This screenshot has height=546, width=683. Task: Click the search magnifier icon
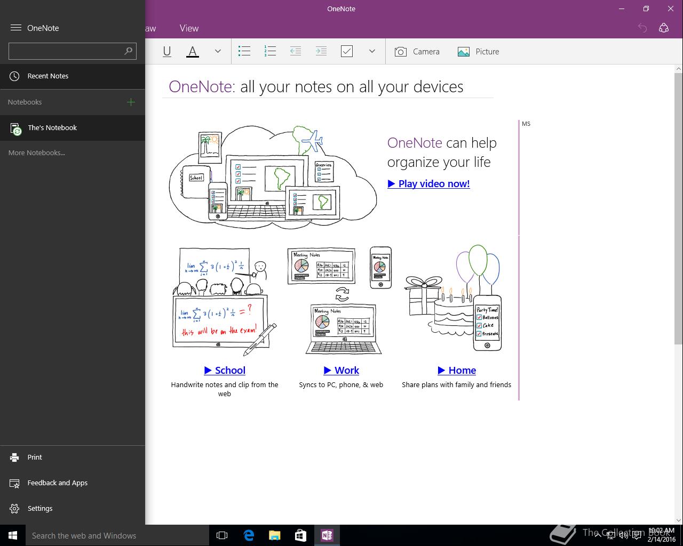pos(128,51)
